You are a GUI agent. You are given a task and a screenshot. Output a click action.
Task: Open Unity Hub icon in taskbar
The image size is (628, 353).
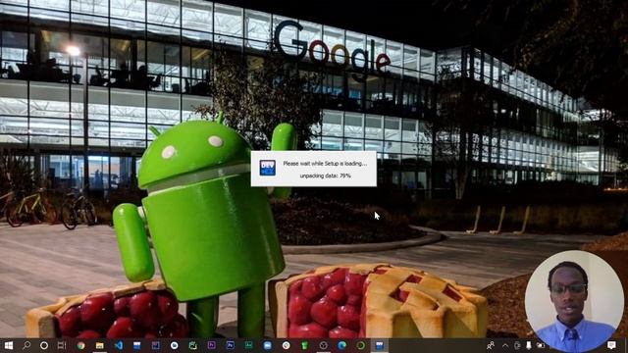click(x=323, y=345)
